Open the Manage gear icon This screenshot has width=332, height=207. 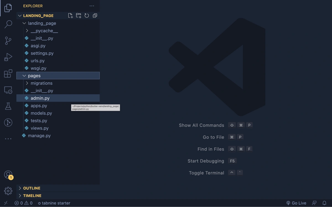pos(8,191)
